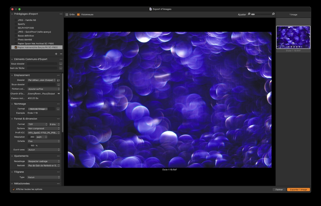Click the zoom-in magnifier icon at slider's right

[x=273, y=14]
